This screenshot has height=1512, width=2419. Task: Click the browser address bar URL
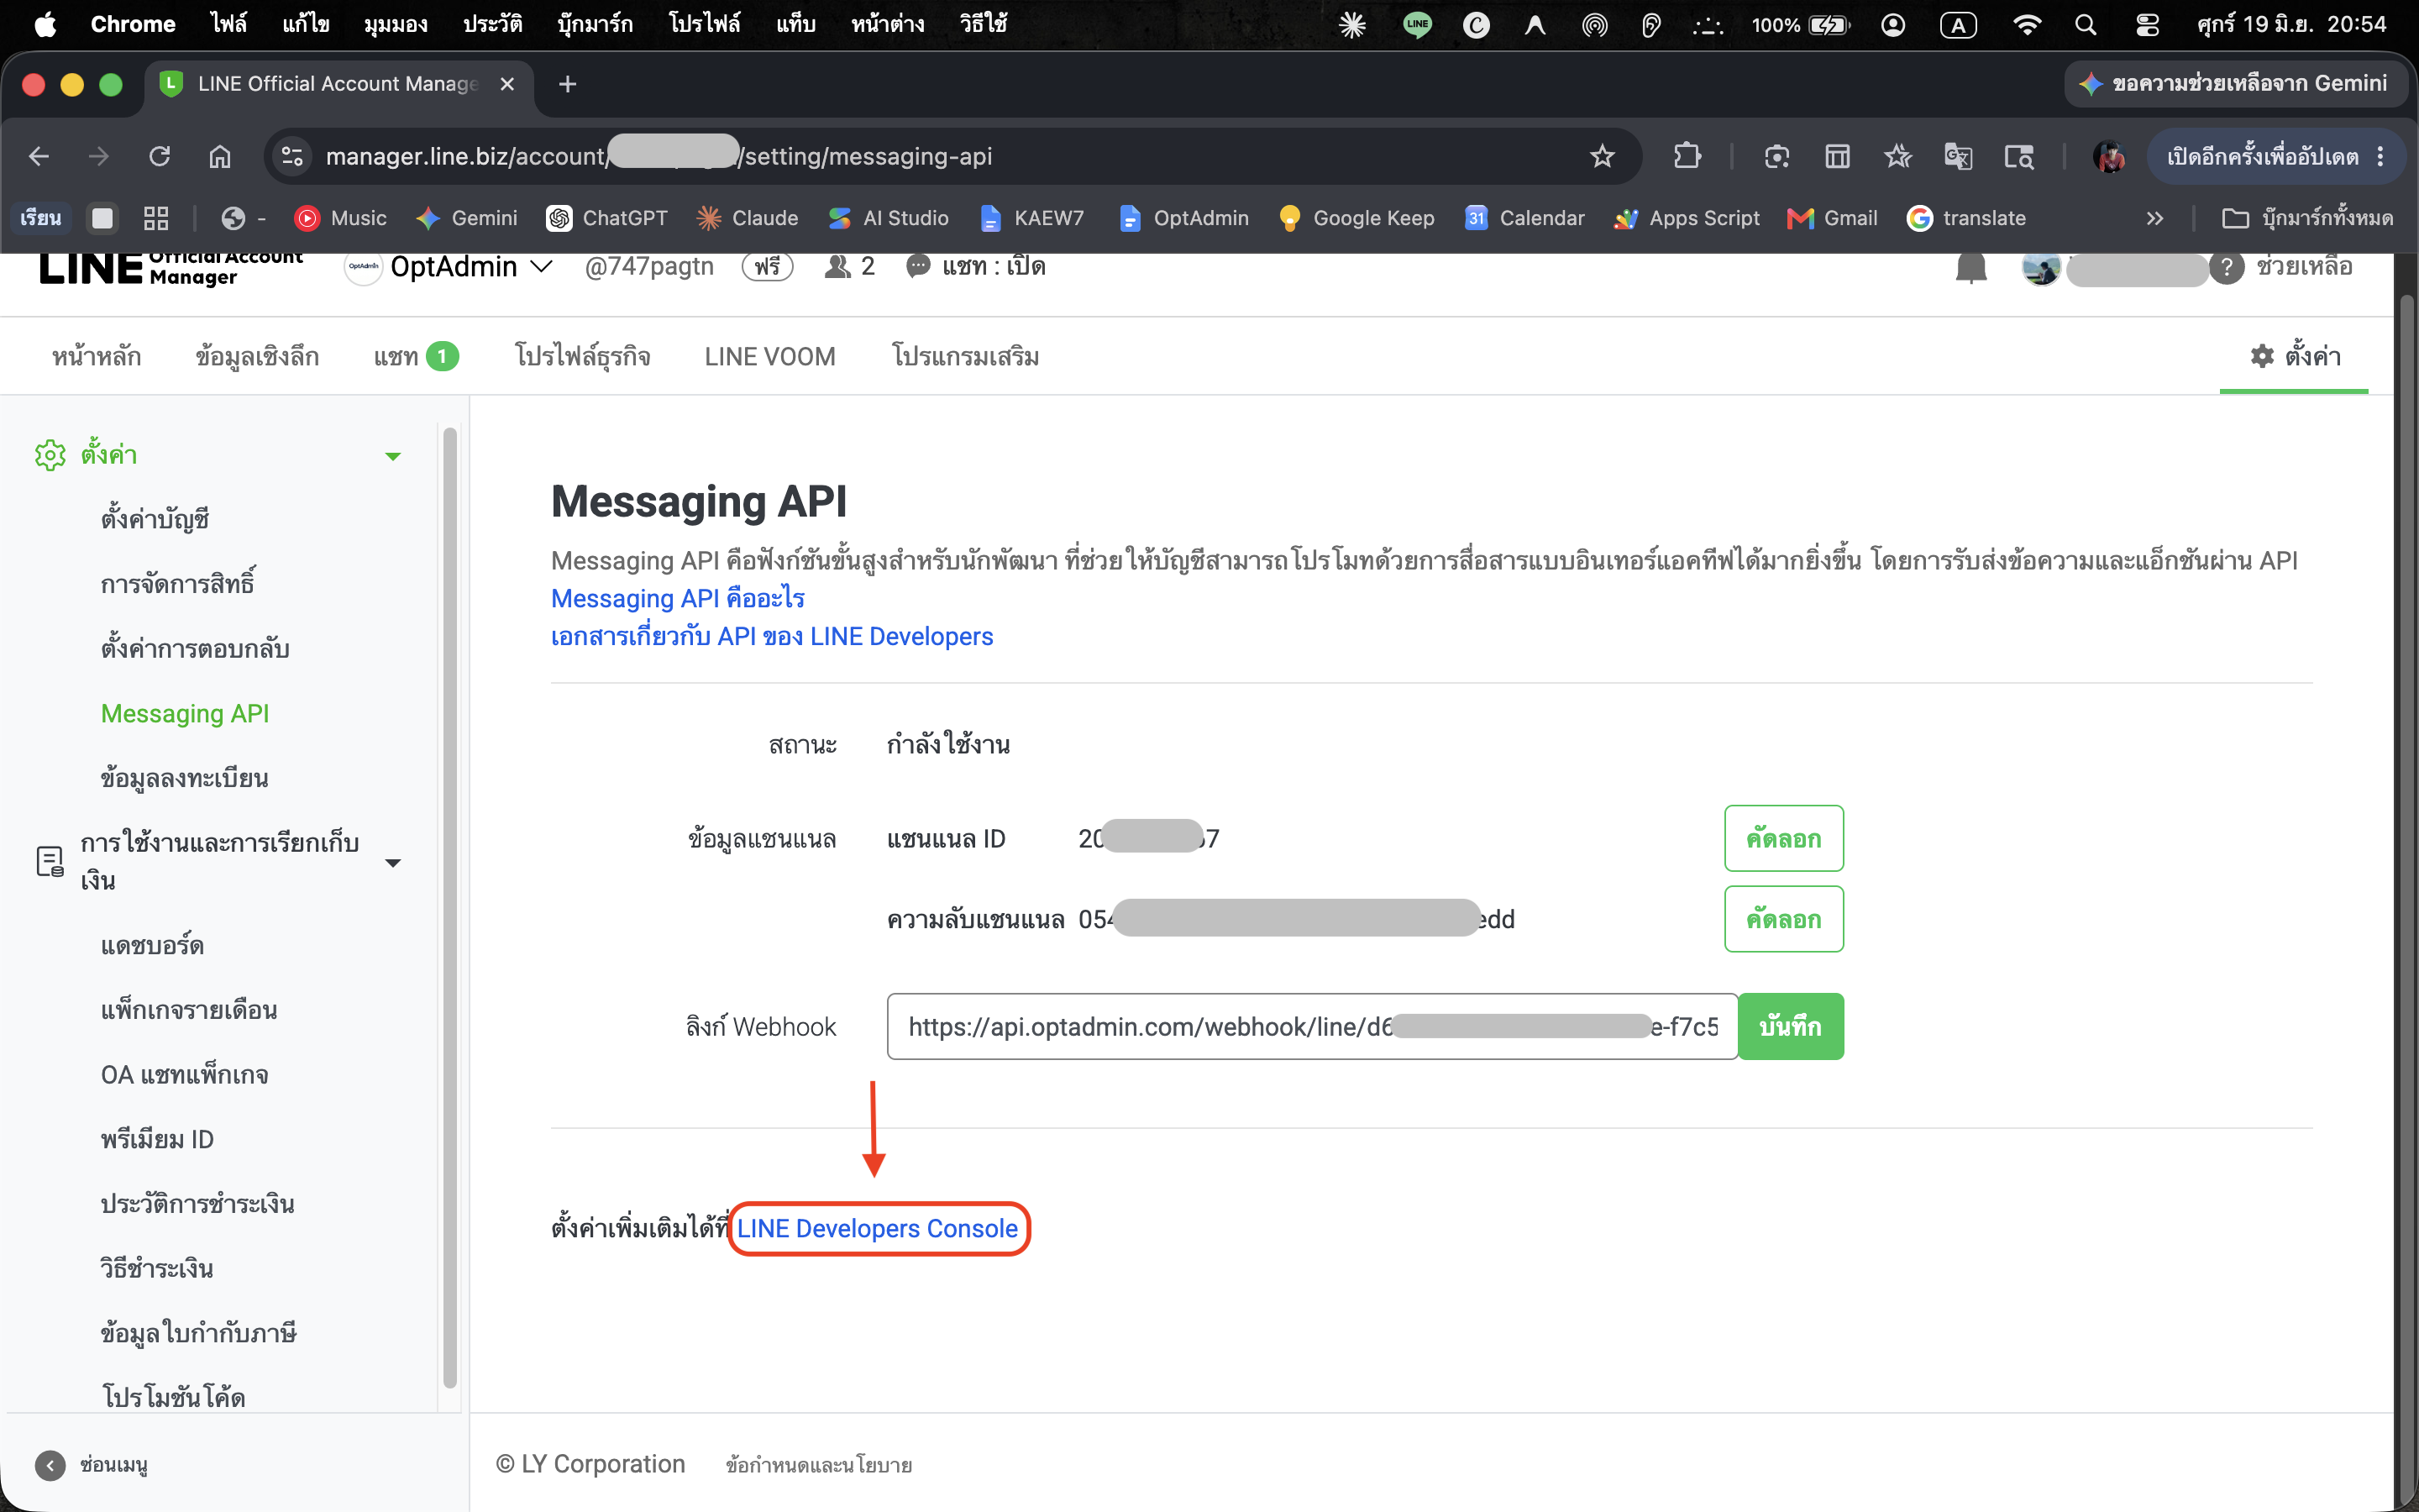point(659,156)
